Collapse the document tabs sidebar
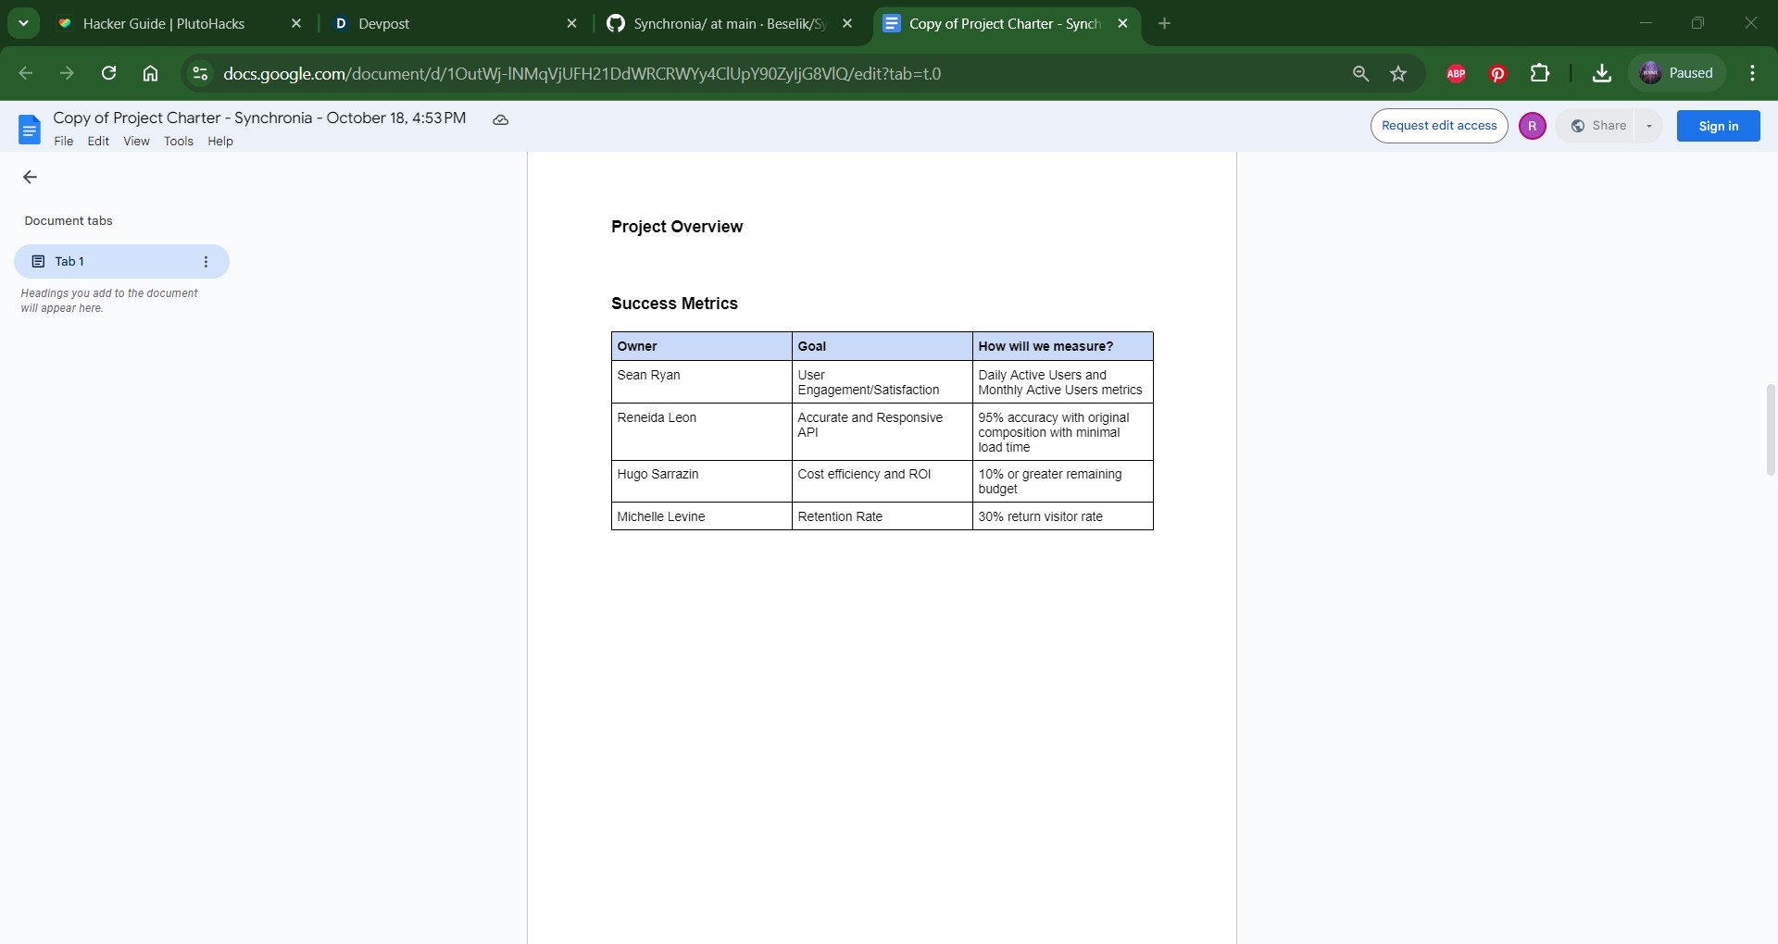Image resolution: width=1778 pixels, height=944 pixels. (30, 177)
